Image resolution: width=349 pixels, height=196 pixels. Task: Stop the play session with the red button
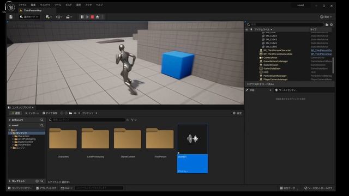(92, 17)
